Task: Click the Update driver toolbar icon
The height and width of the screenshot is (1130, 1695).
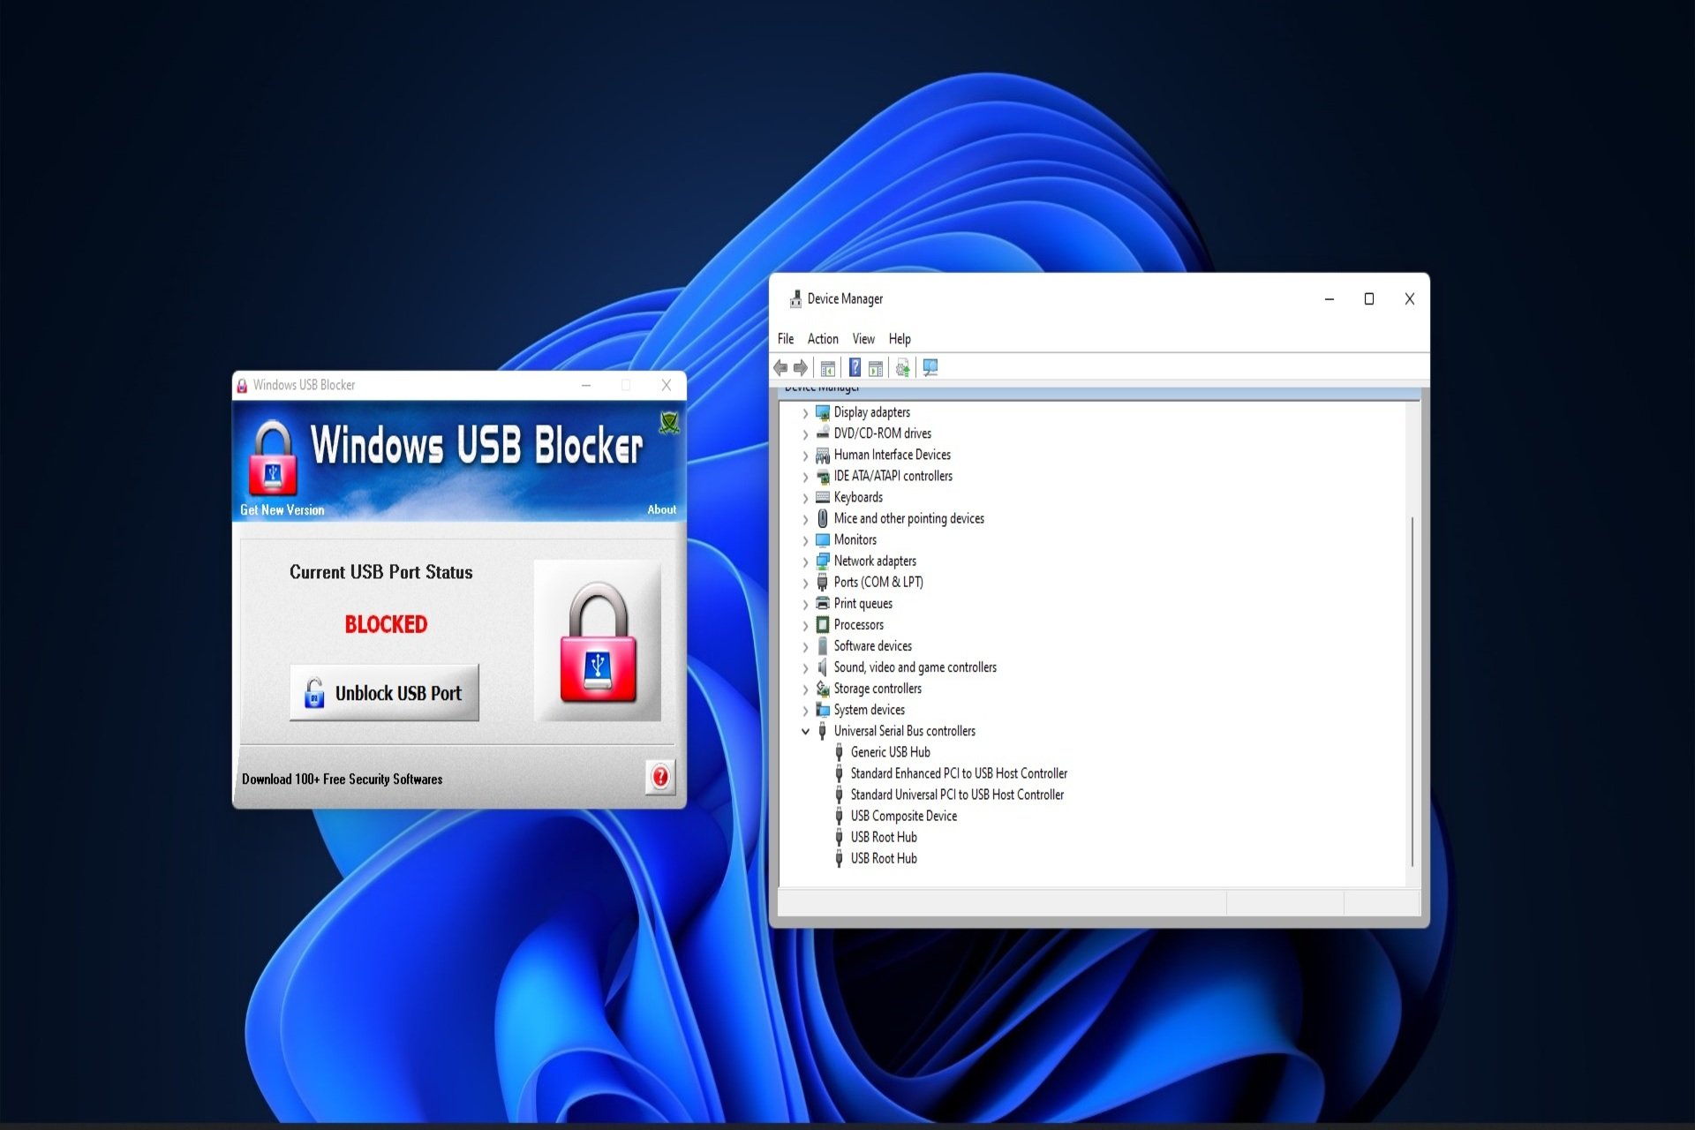Action: [902, 368]
